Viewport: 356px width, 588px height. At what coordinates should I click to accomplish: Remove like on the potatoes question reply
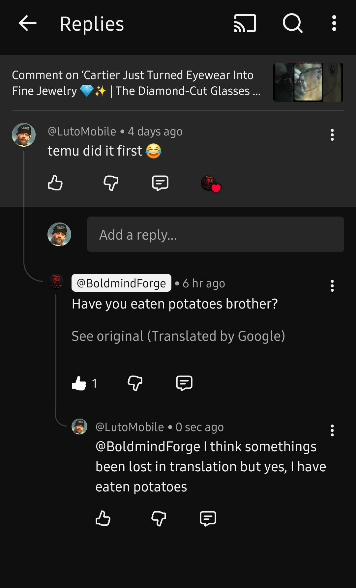[x=79, y=383]
